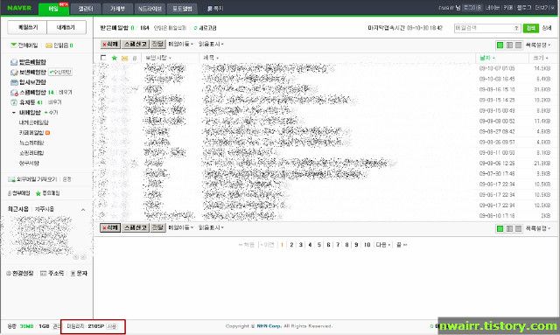This screenshot has width=560, height=335.
Task: Add a folder via 추가 link
Action: pos(51,112)
